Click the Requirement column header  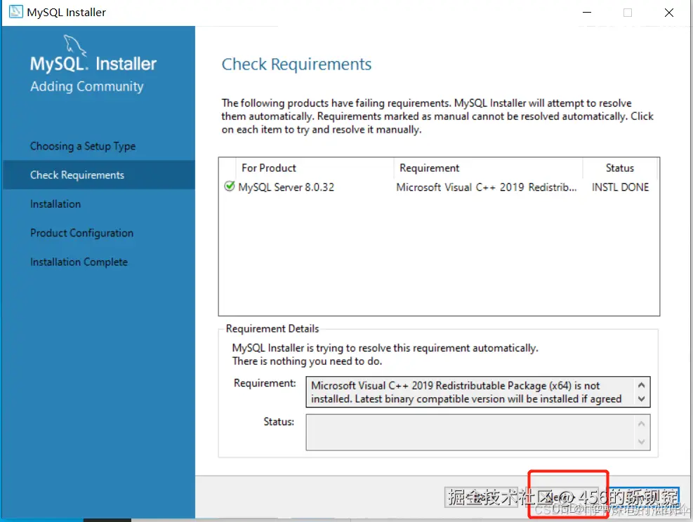coord(488,168)
